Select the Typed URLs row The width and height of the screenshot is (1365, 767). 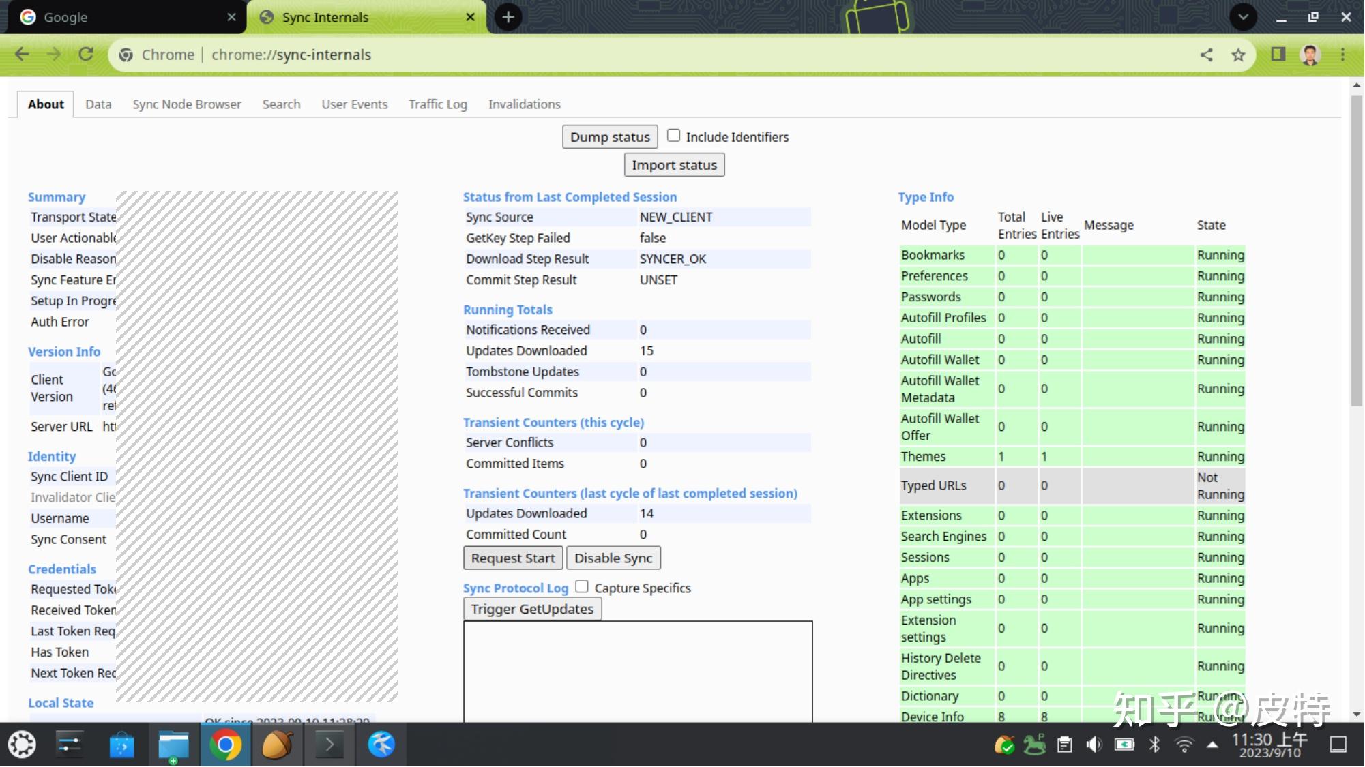[x=1072, y=486]
